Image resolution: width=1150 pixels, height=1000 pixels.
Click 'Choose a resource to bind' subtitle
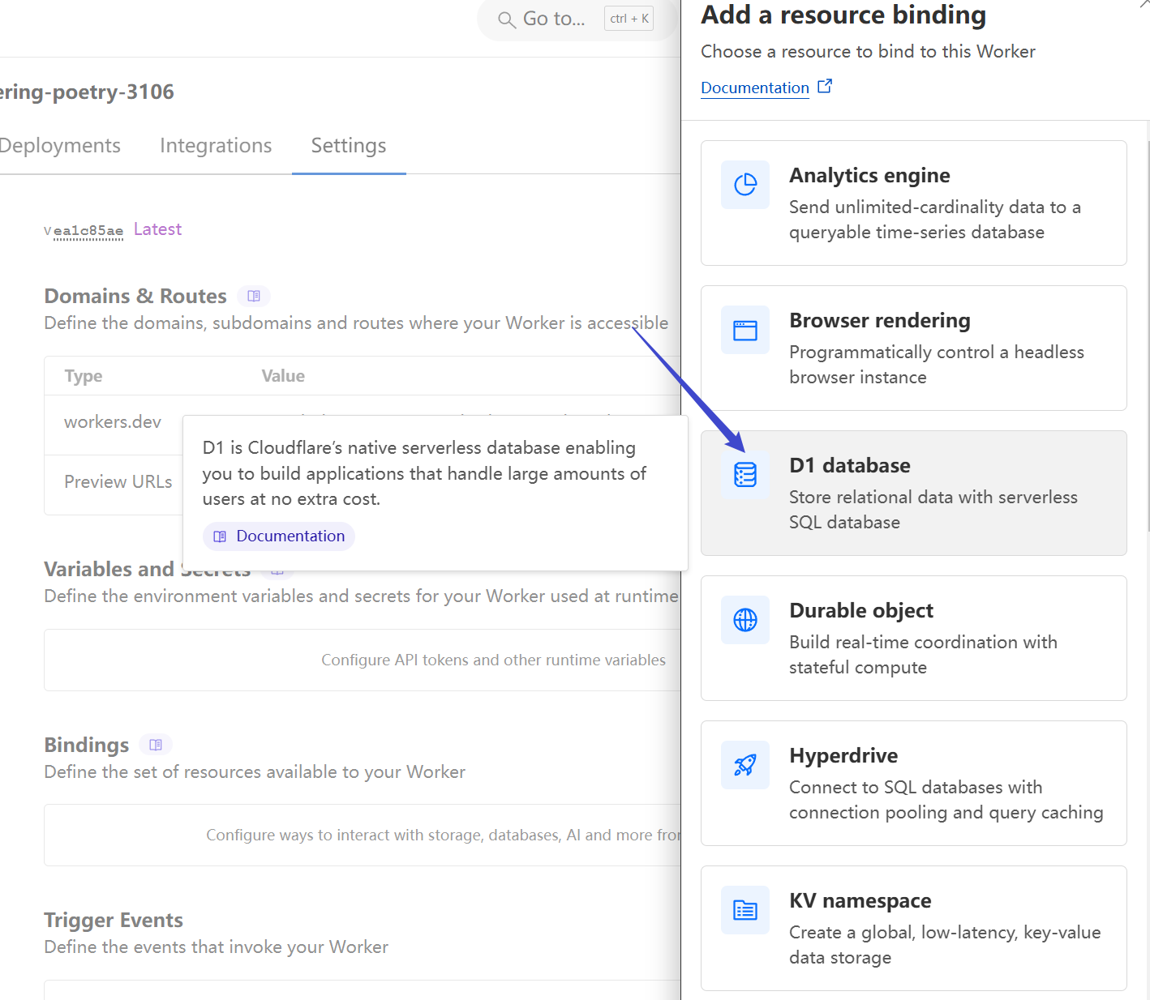click(x=868, y=51)
